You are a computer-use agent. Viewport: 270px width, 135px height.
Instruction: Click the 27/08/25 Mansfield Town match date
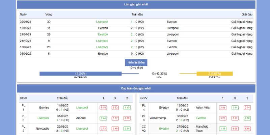pyautogui.click(x=183, y=127)
